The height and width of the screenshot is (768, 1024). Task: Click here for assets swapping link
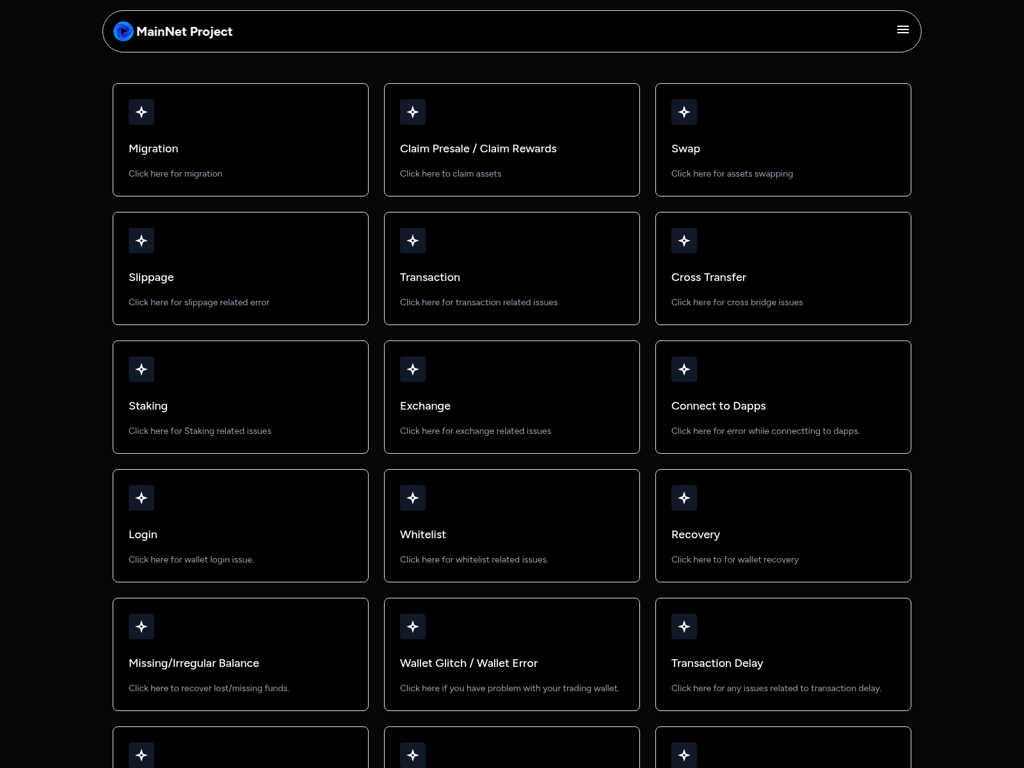pos(732,173)
